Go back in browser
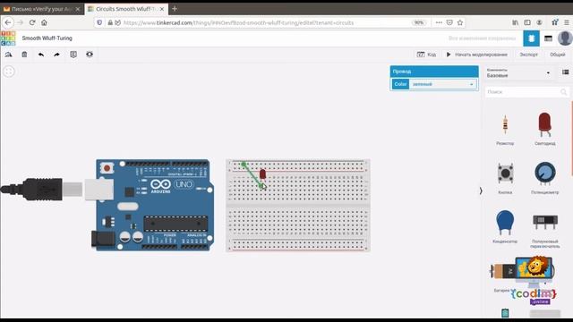 pos(8,22)
